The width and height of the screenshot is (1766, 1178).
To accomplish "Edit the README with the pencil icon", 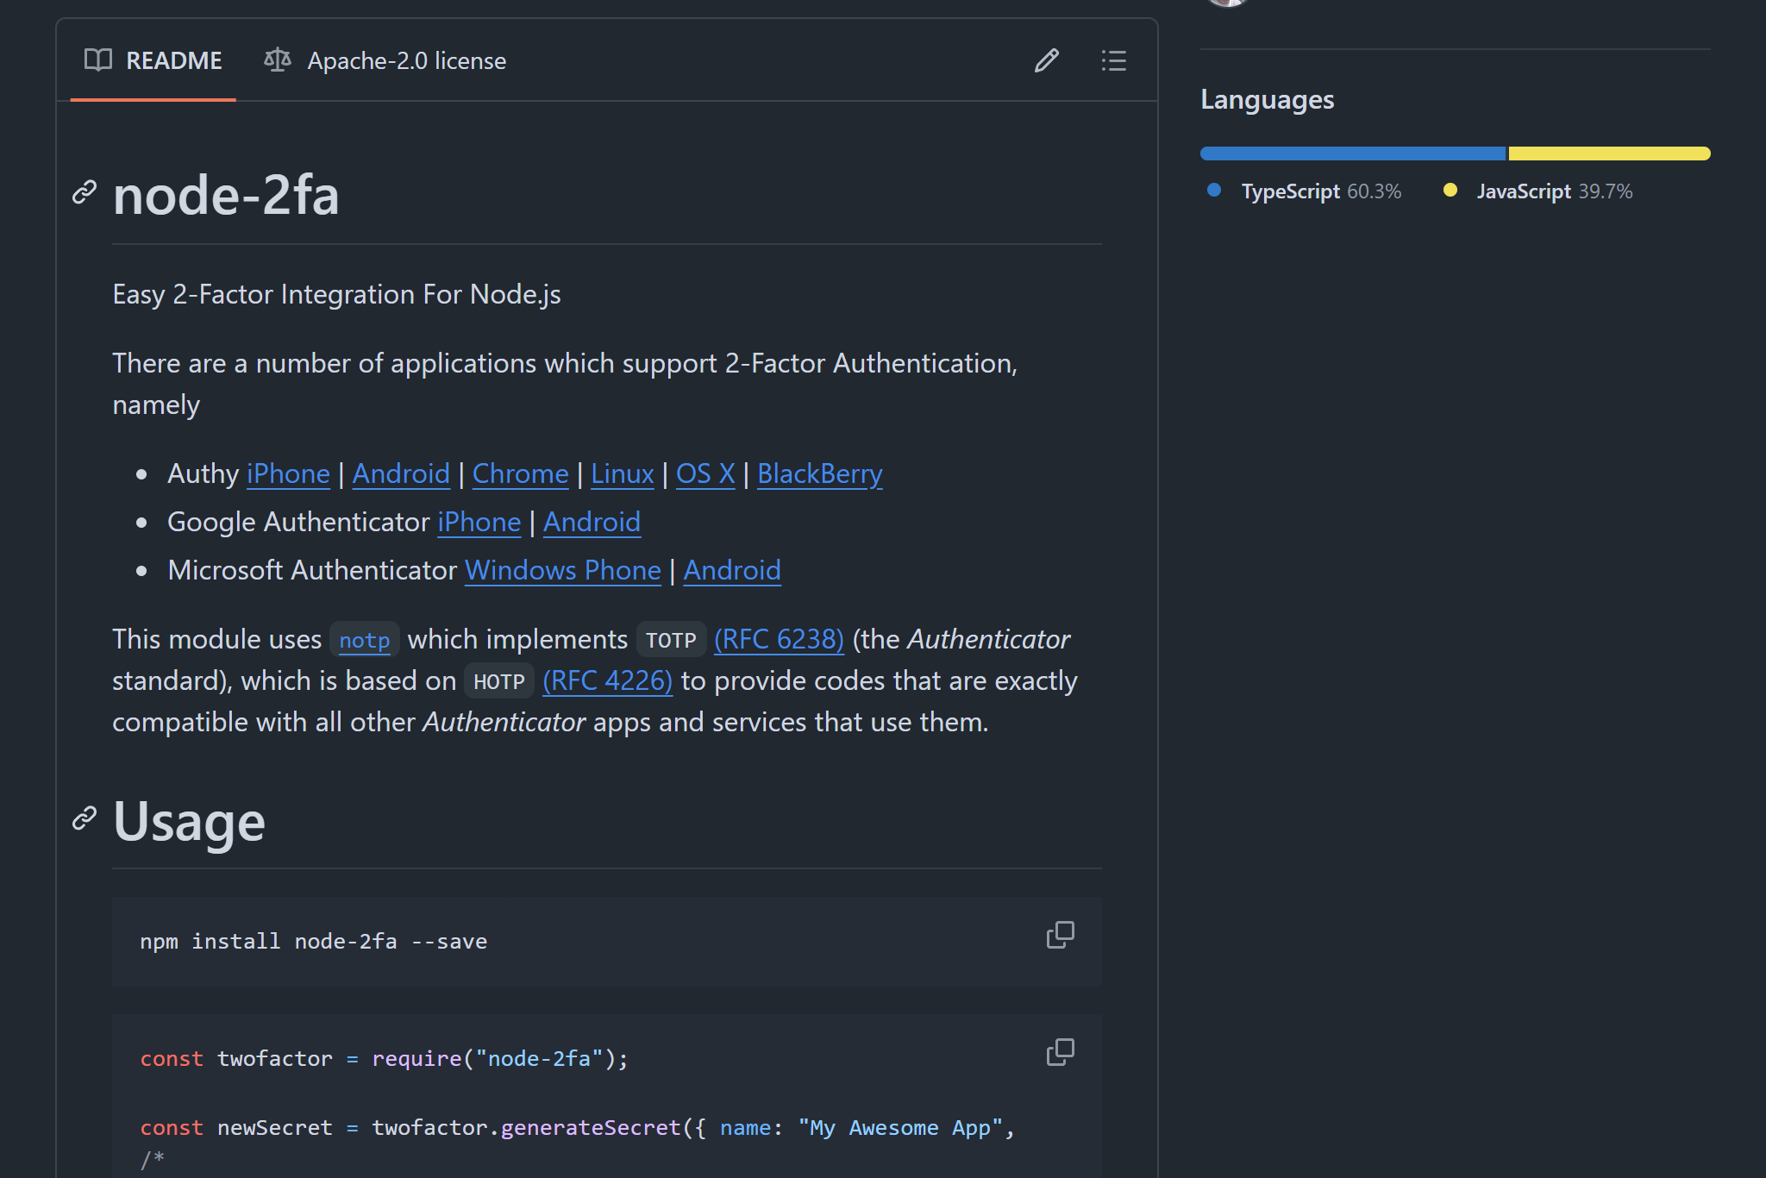I will click(1047, 60).
